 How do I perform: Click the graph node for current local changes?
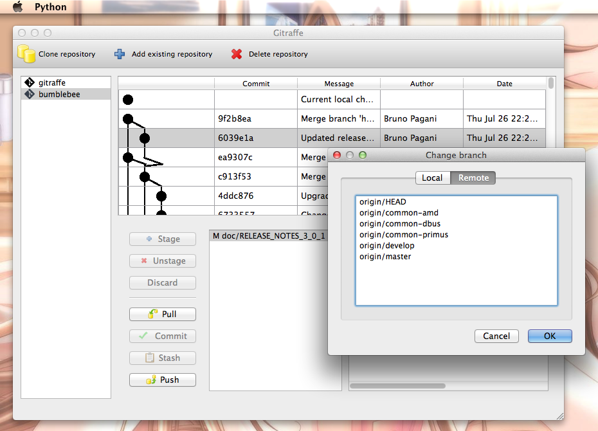(x=128, y=100)
